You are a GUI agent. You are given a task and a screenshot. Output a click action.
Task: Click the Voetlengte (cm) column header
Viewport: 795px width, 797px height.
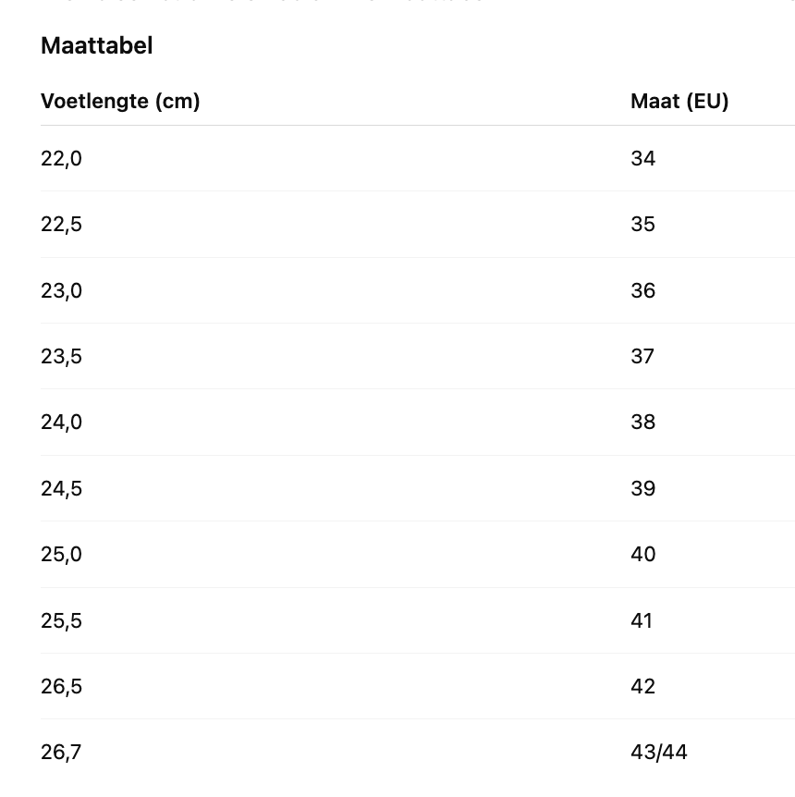120,101
